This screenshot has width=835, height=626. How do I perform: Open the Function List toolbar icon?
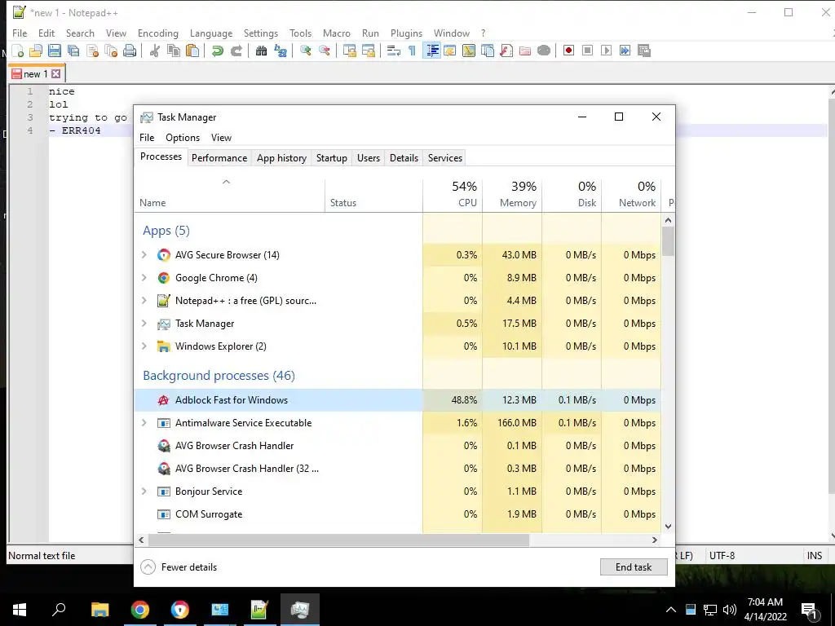pos(506,51)
